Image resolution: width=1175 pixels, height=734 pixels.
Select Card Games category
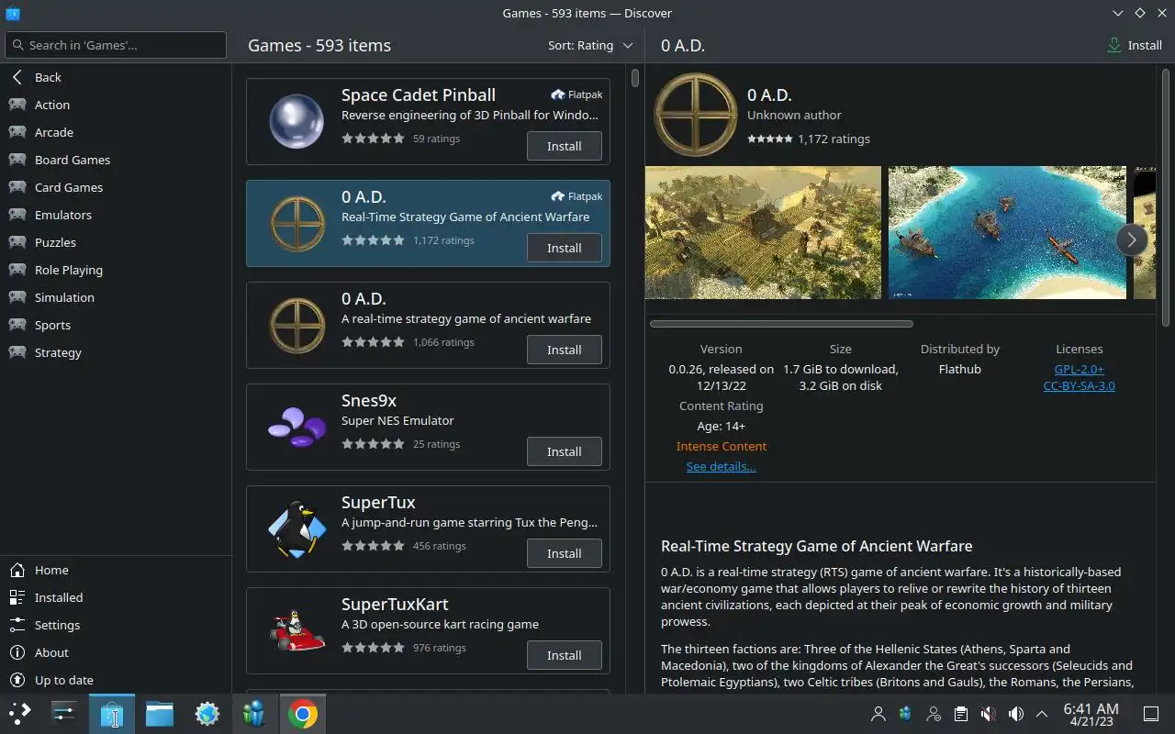click(x=116, y=187)
